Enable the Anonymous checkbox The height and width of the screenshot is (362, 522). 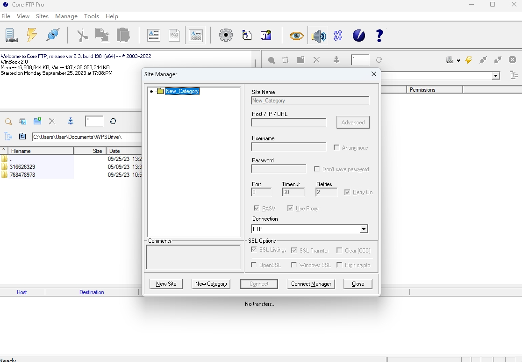336,147
